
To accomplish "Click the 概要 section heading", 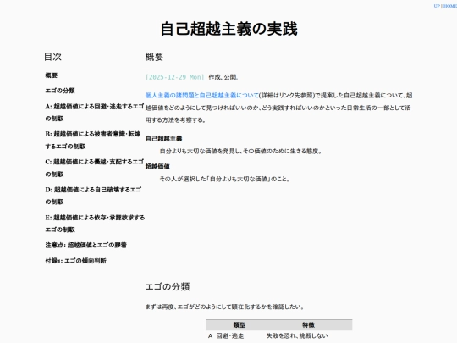I will point(154,57).
